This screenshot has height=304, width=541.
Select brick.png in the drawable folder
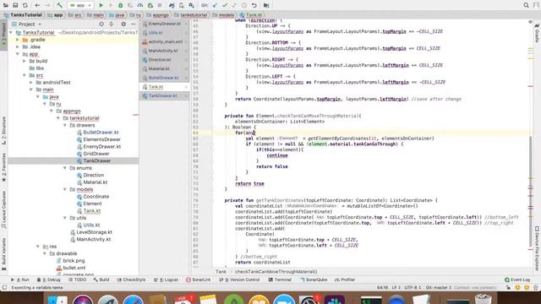[x=74, y=261]
